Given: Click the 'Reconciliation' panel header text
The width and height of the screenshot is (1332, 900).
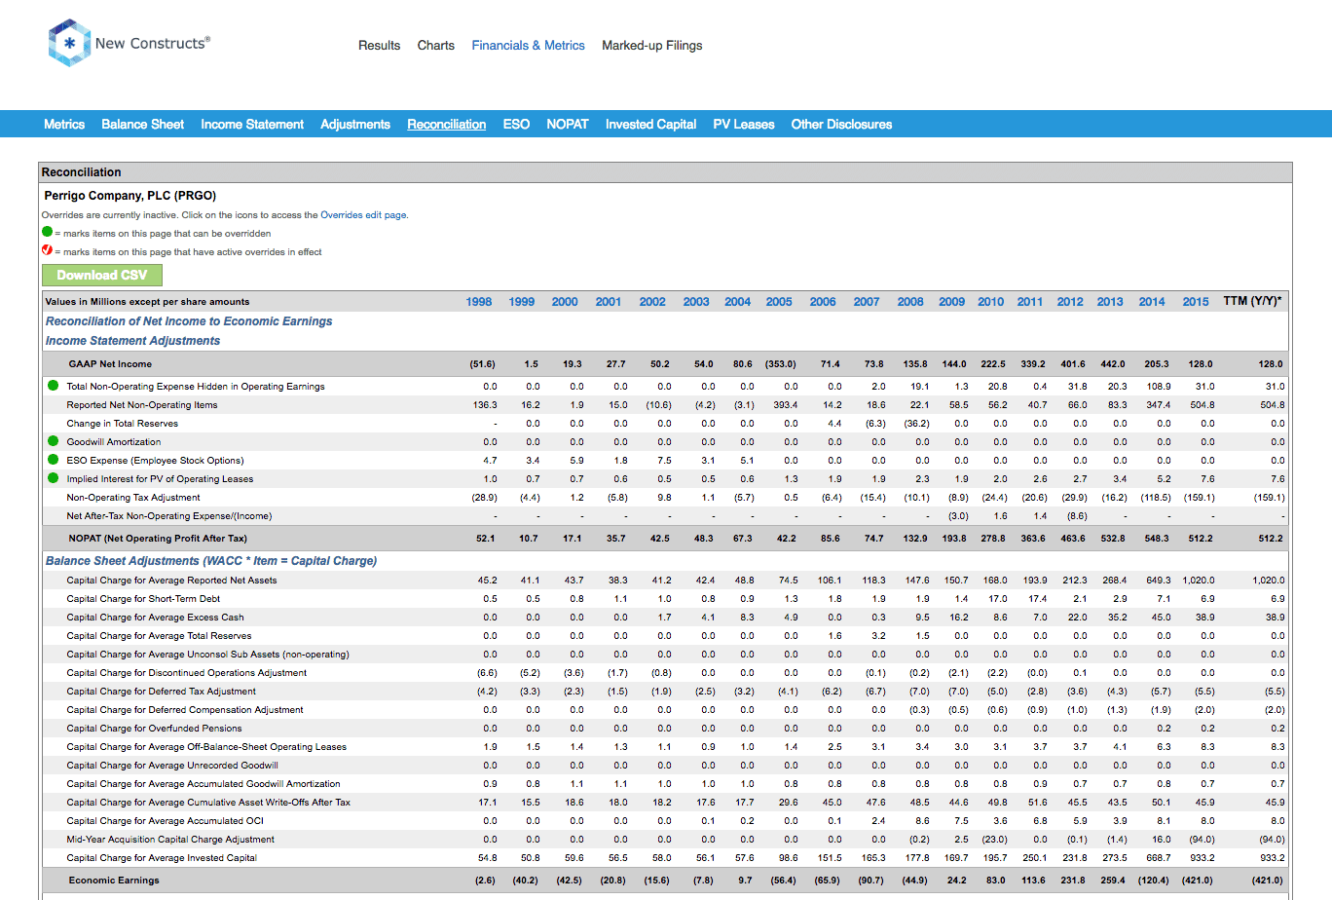Looking at the screenshot, I should click(82, 172).
